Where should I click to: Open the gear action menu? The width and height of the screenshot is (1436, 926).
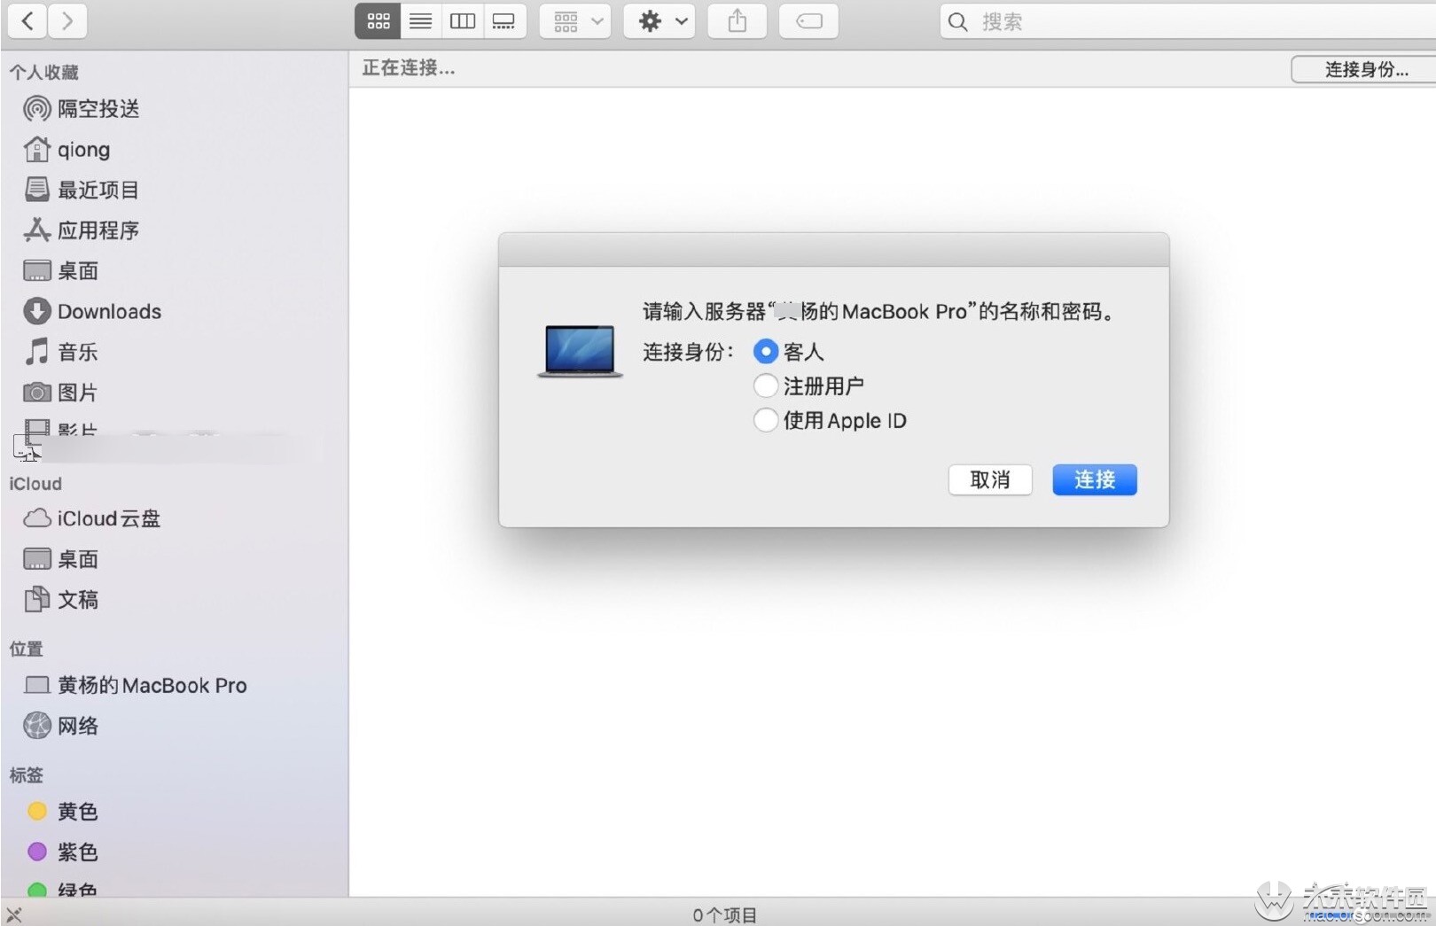(659, 21)
